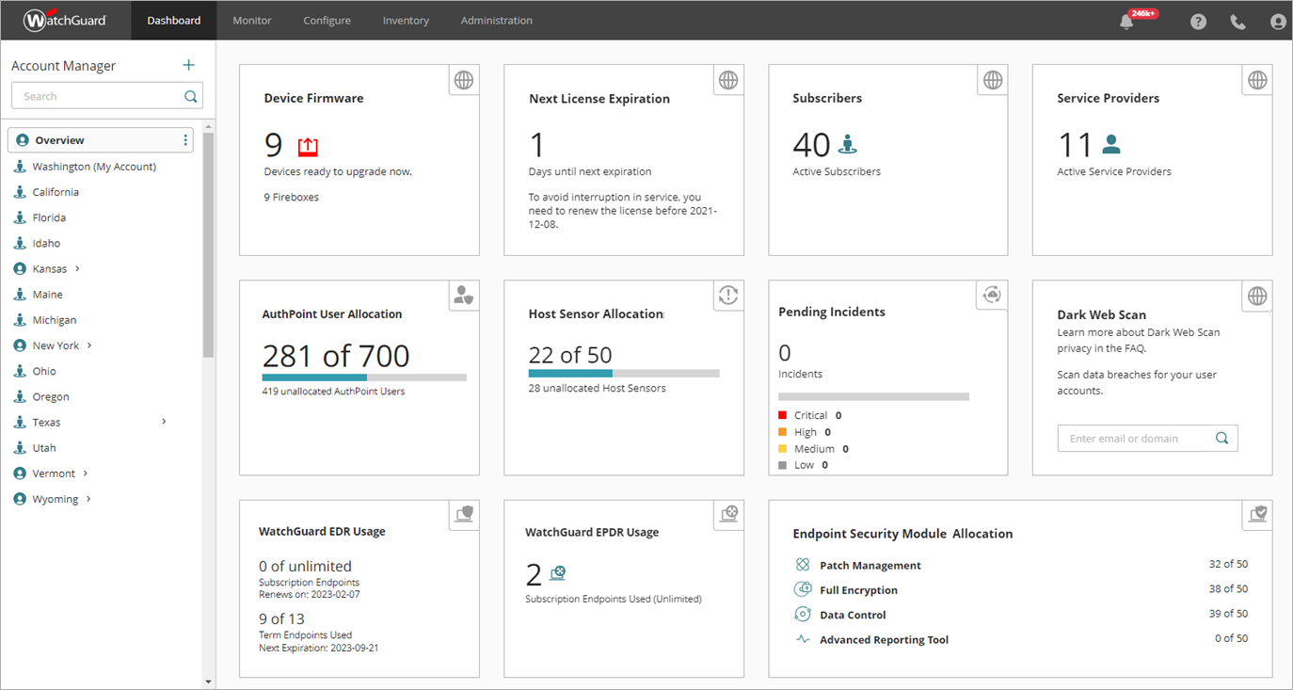Click the corner icon on WatchGuard EPDR Usage card
1293x690 pixels.
[x=728, y=515]
